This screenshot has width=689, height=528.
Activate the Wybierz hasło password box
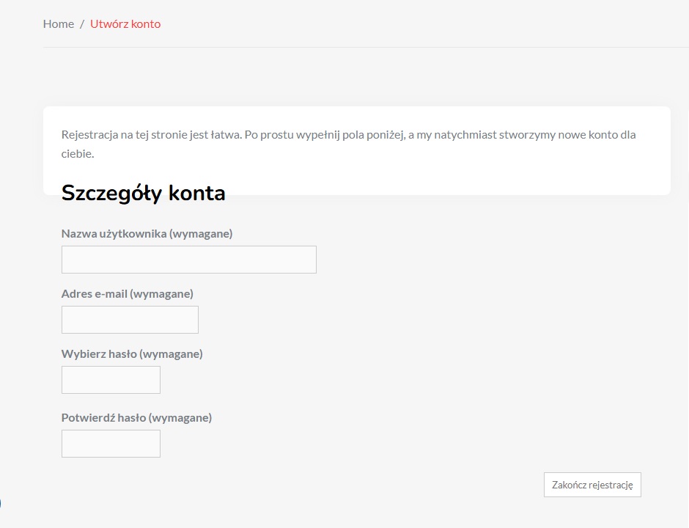(111, 380)
